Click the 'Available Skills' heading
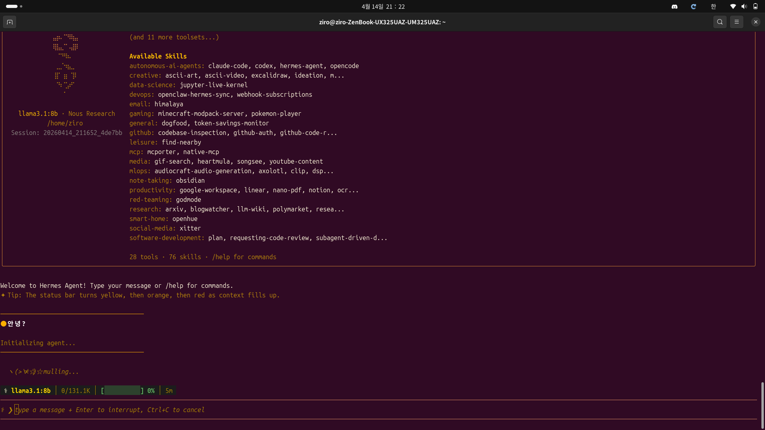Viewport: 765px width, 430px height. coord(158,56)
